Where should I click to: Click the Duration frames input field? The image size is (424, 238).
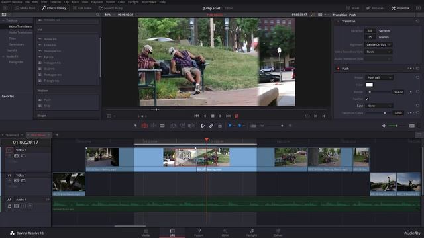(x=370, y=37)
